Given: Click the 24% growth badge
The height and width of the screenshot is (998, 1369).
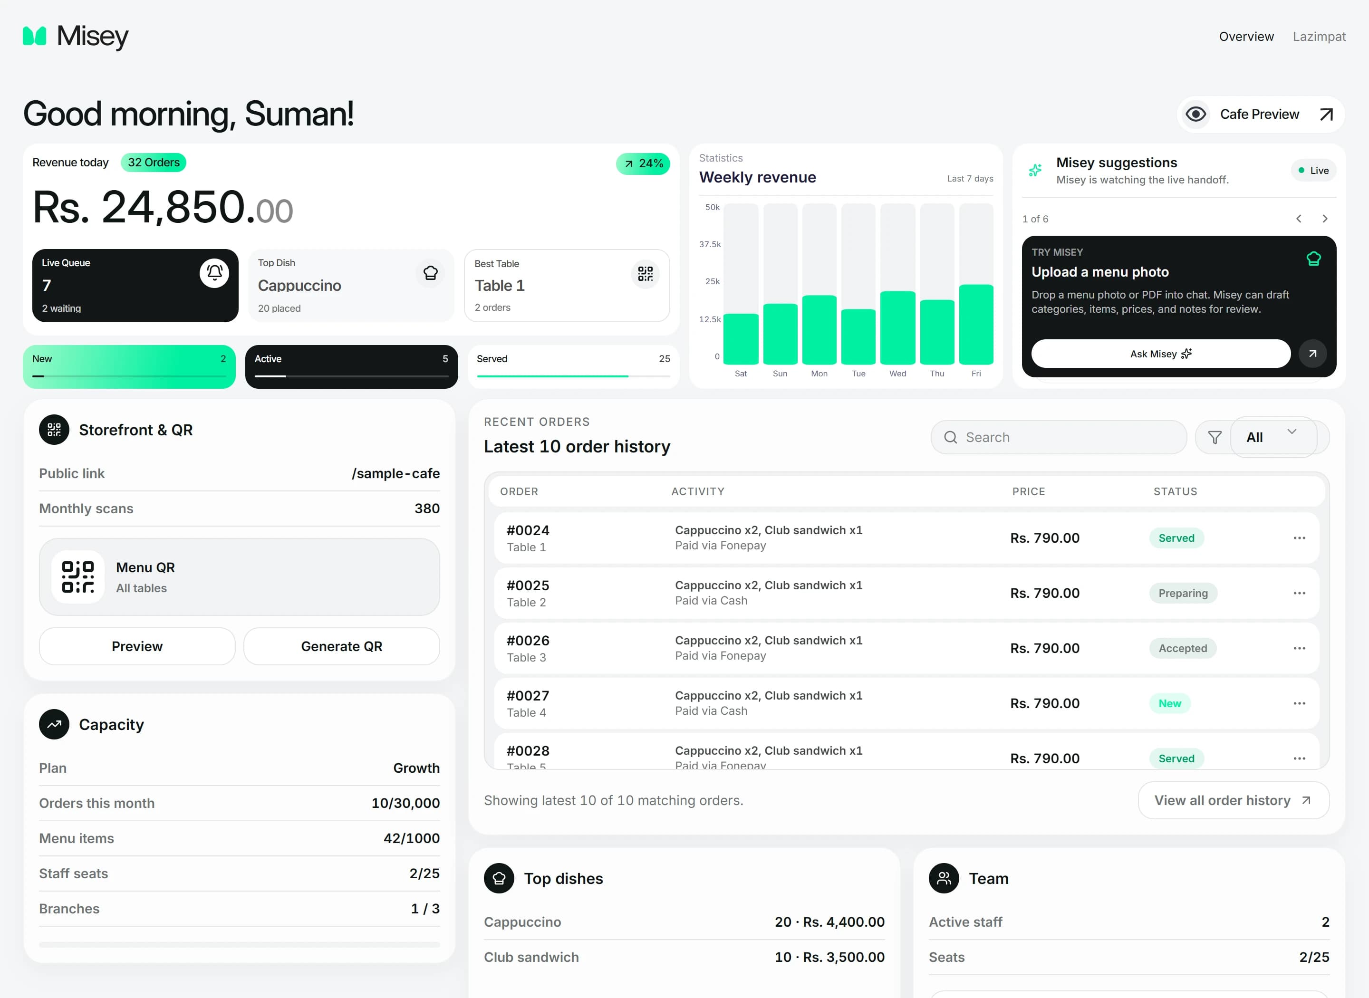Looking at the screenshot, I should (x=643, y=163).
